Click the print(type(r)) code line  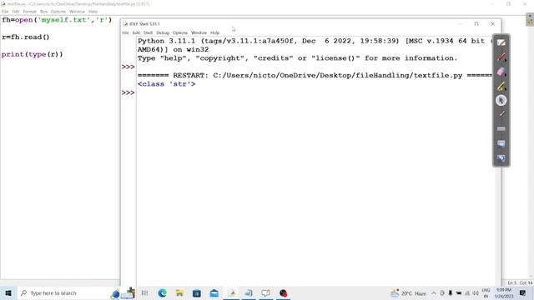click(x=33, y=54)
